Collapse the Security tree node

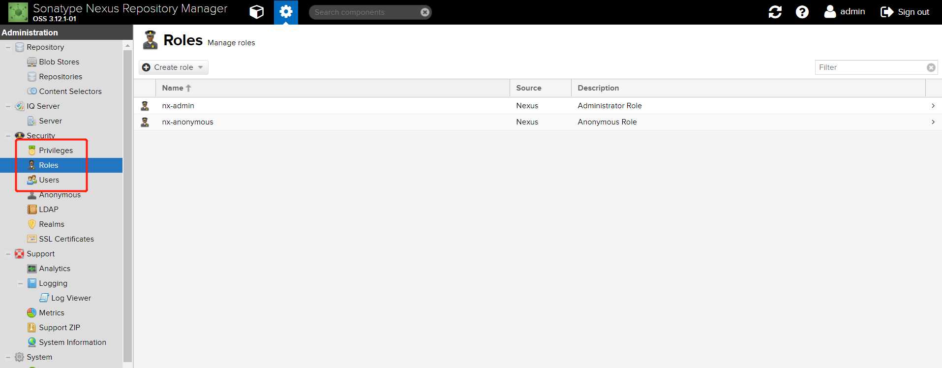click(8, 136)
